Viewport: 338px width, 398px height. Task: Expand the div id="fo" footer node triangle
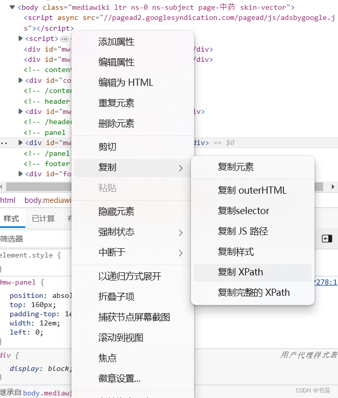coord(20,174)
